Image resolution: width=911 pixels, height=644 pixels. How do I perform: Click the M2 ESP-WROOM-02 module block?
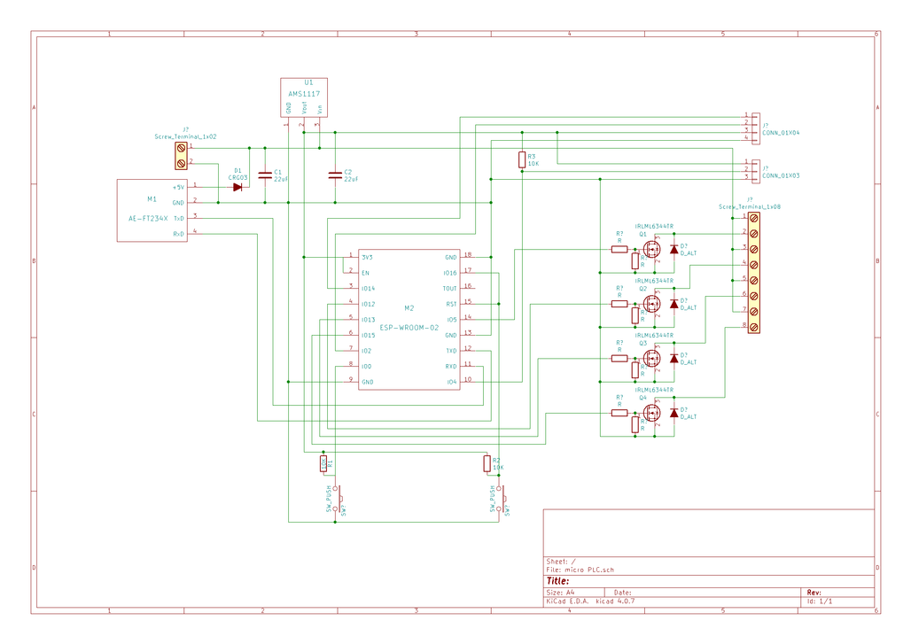click(409, 320)
